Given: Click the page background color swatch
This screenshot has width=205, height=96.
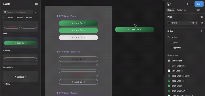Looking at the screenshot, I should coord(169,23).
